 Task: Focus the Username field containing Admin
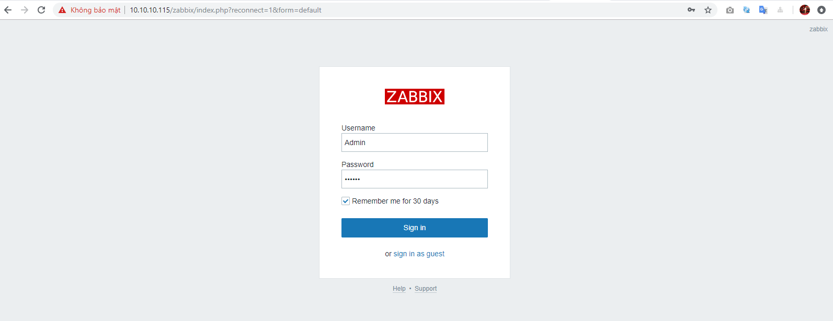click(x=415, y=142)
